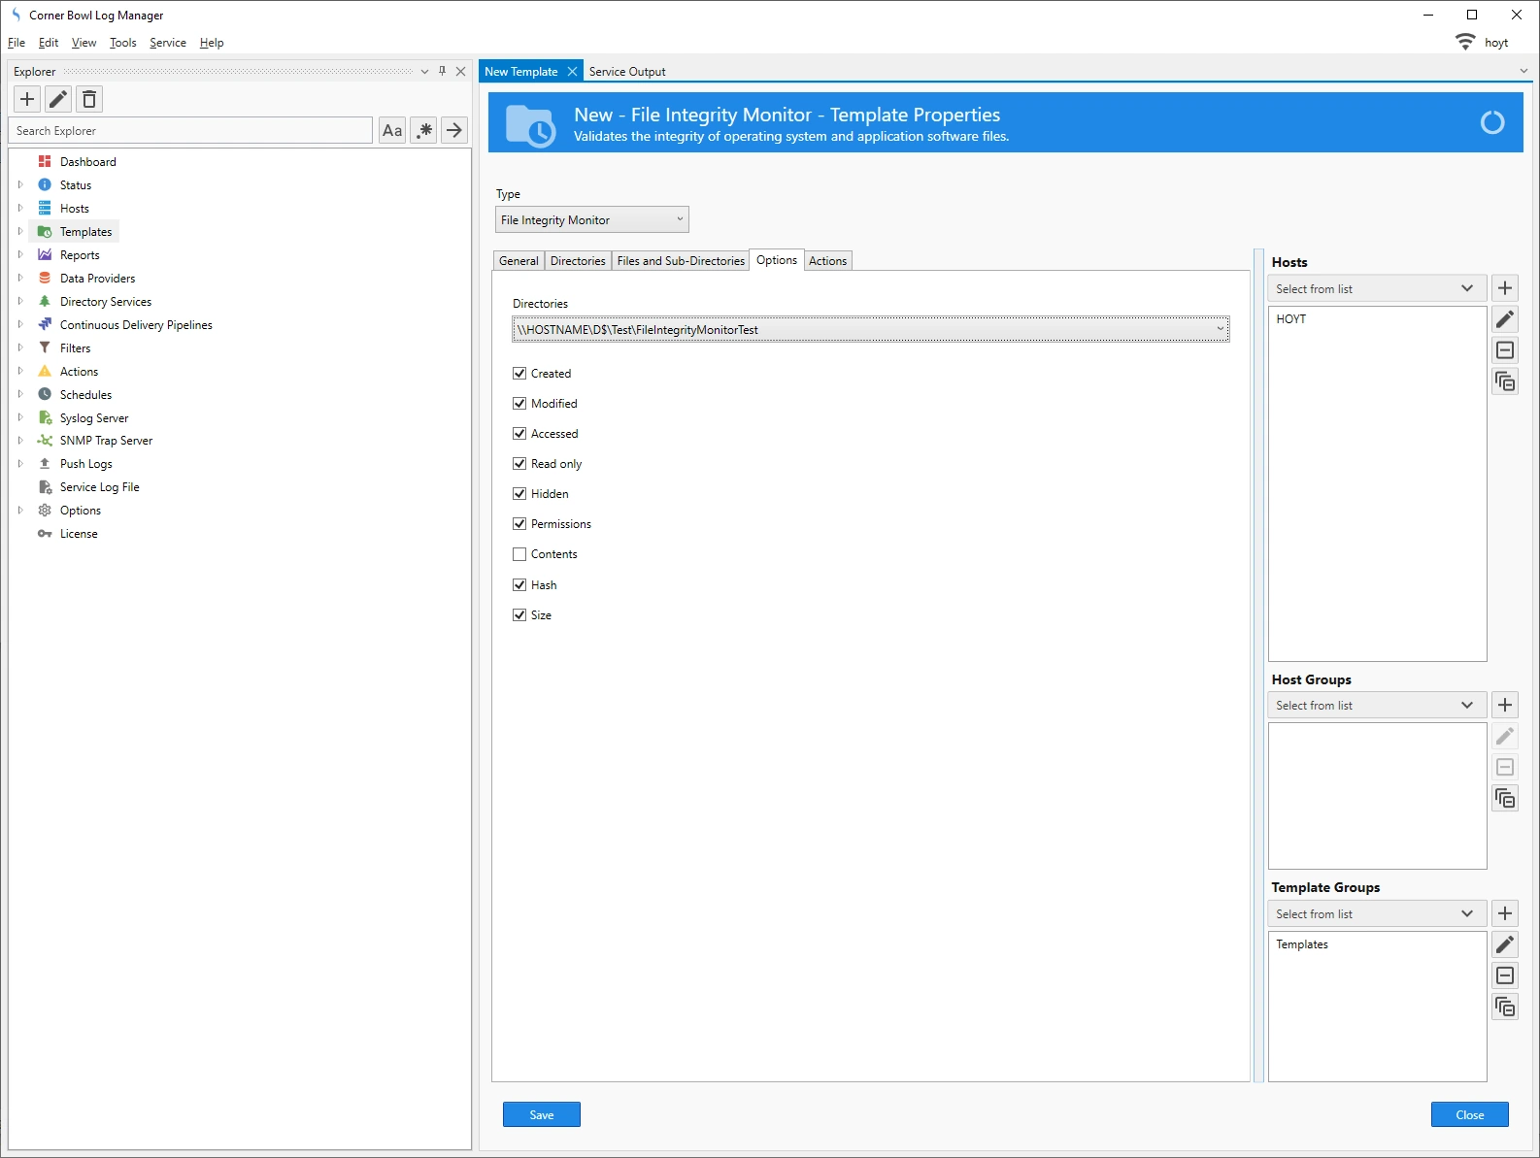The image size is (1540, 1158).
Task: Click the refresh circle icon in header
Action: [x=1491, y=122]
